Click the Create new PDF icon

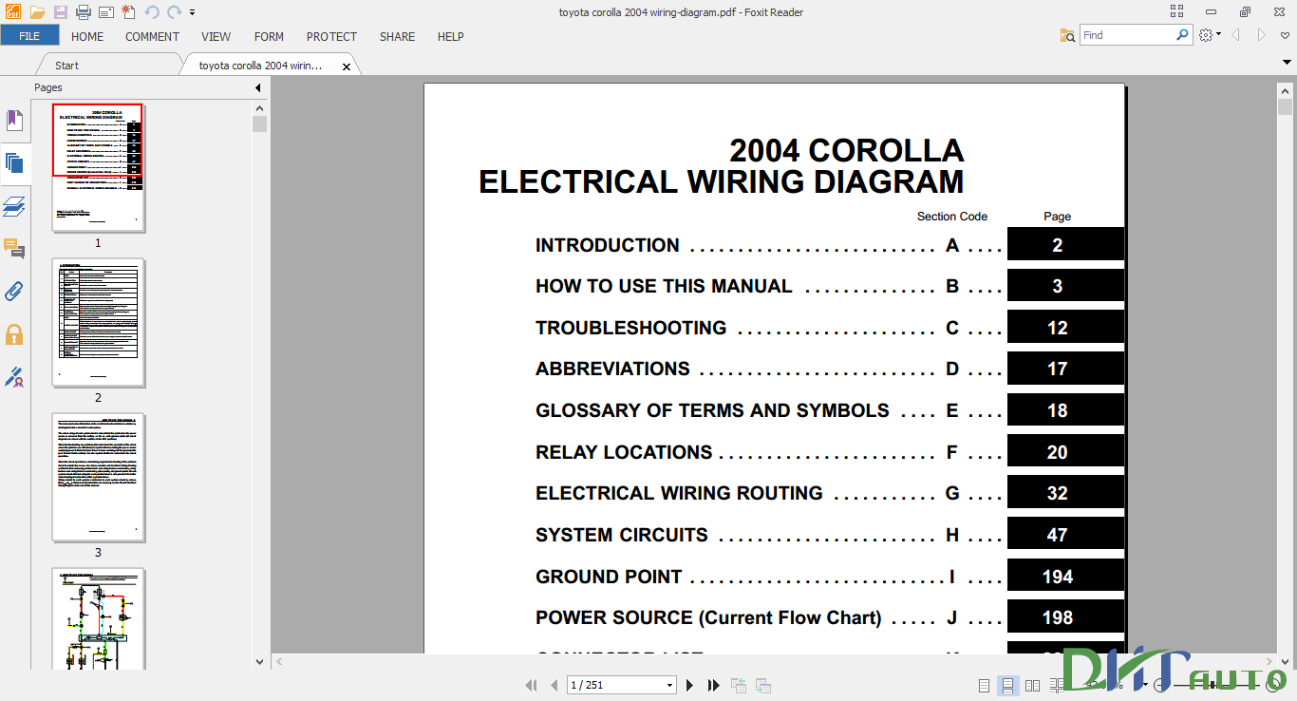click(x=127, y=12)
